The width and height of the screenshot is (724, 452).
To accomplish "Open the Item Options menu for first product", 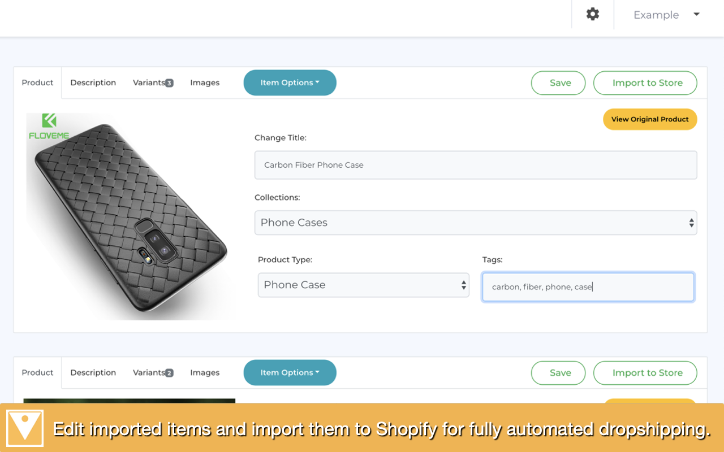I will point(290,82).
